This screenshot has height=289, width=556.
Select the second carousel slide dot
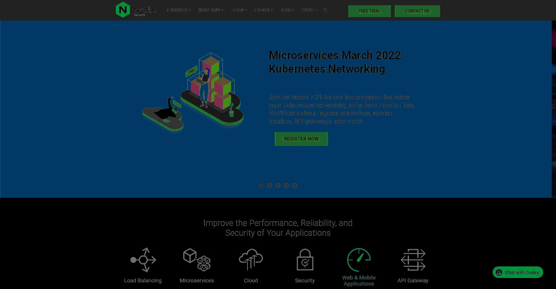[x=270, y=185]
